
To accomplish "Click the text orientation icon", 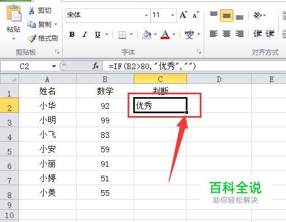I will [257, 15].
